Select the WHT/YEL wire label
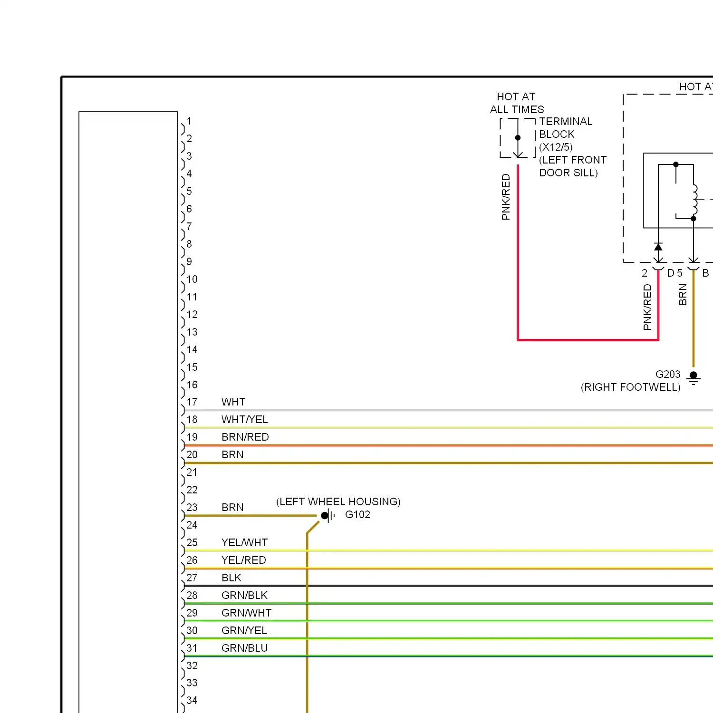 pos(245,420)
